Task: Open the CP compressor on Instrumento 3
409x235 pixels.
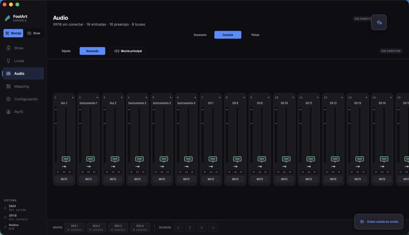Action: 168,172
